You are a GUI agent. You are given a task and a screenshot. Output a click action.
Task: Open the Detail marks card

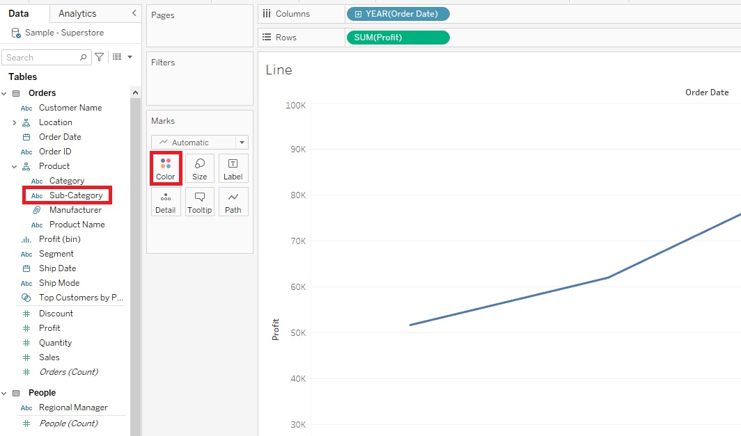(x=166, y=202)
